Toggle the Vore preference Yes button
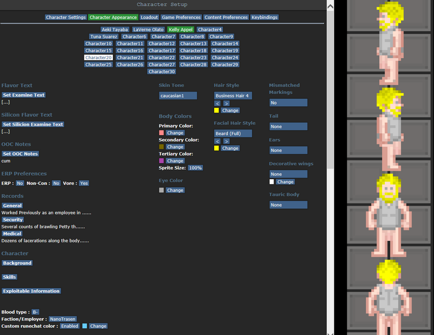 pos(83,183)
